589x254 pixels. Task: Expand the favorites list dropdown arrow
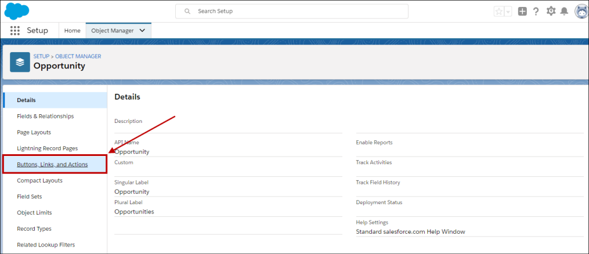508,12
